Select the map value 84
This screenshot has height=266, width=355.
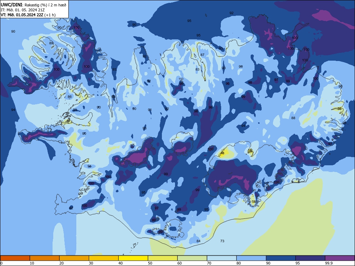click(198, 241)
